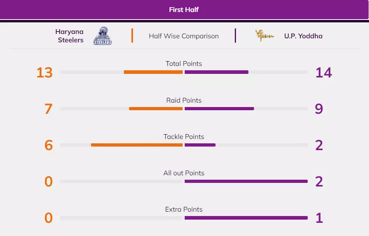This screenshot has width=369, height=236.
Task: Click the All out Points label
Action: coord(184,173)
